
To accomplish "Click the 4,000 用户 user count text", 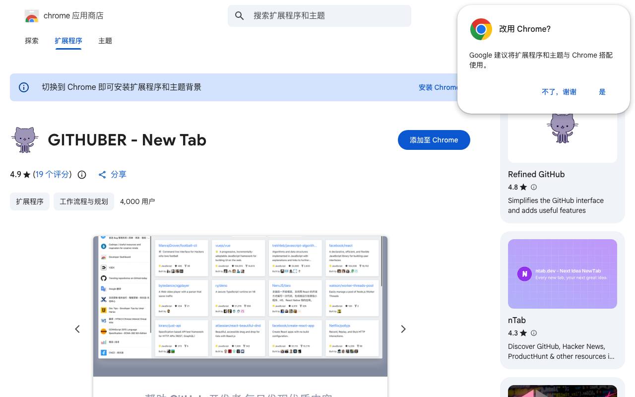I will pos(137,201).
